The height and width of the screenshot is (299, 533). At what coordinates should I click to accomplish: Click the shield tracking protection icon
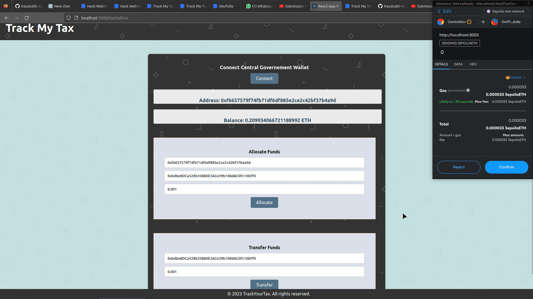tap(68, 18)
